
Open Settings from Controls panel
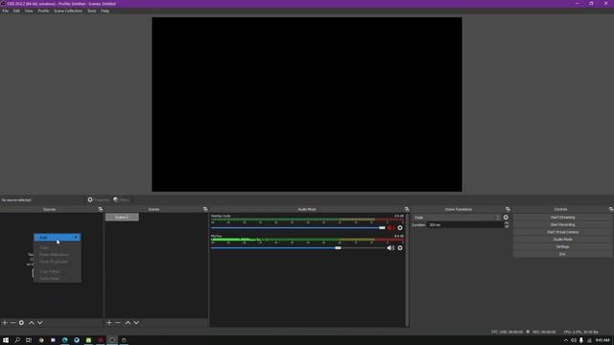(562, 247)
